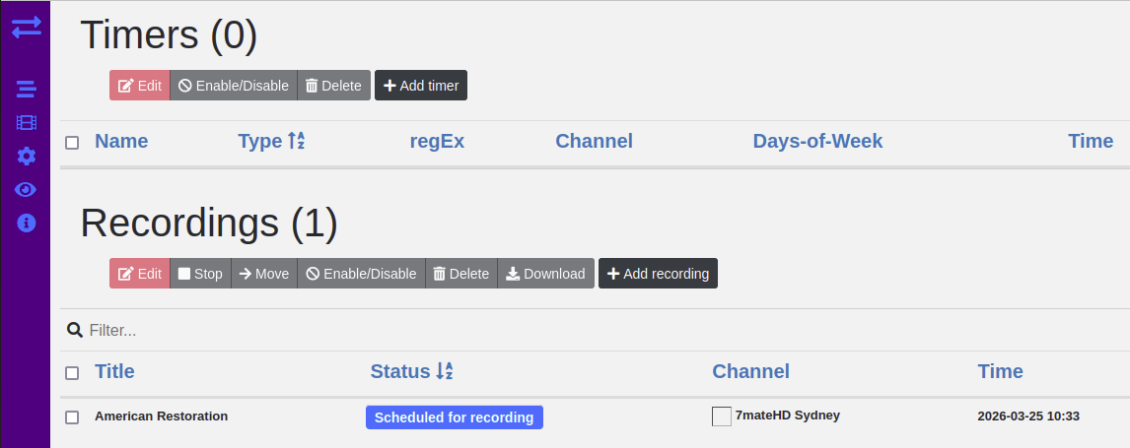Click the Recordings (1) heading

(x=209, y=223)
